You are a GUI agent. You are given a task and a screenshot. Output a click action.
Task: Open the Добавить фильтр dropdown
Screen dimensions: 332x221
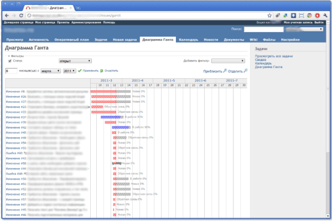(228, 61)
